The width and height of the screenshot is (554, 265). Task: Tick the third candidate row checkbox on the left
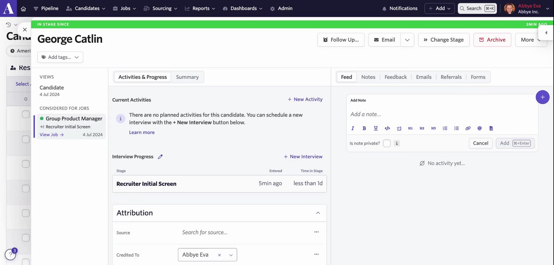coord(26,164)
